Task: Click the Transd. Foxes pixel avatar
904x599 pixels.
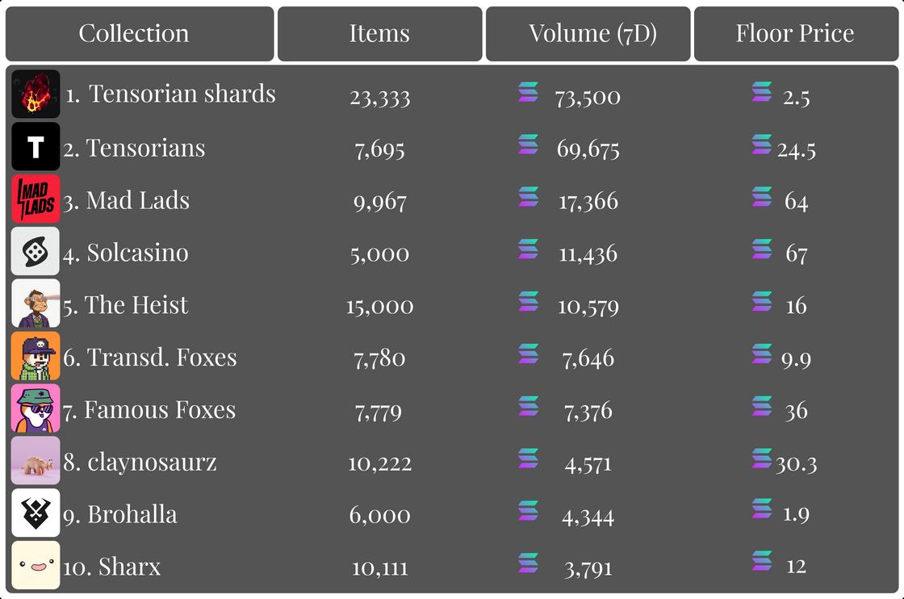Action: (x=36, y=357)
